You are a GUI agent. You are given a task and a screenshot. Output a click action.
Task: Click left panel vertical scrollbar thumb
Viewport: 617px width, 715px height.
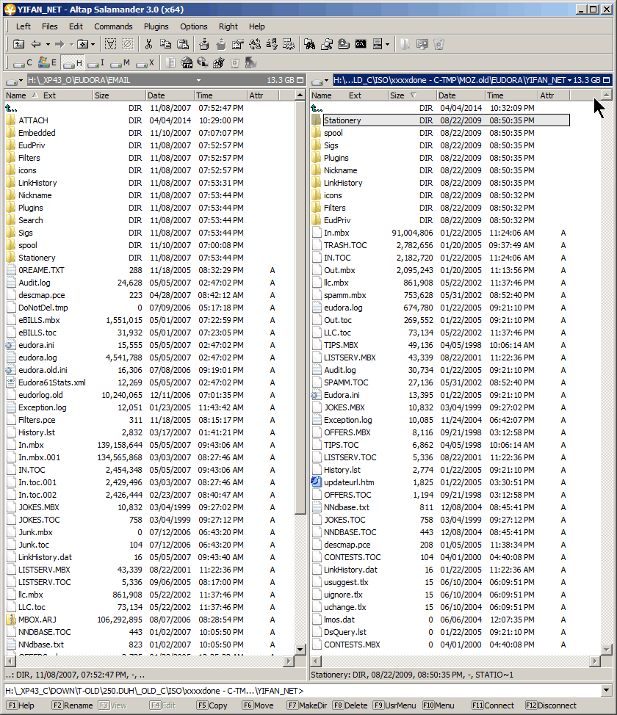(300, 308)
